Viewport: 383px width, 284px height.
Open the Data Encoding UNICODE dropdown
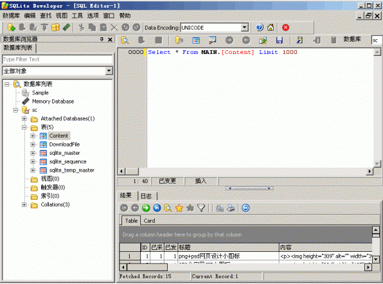point(244,28)
